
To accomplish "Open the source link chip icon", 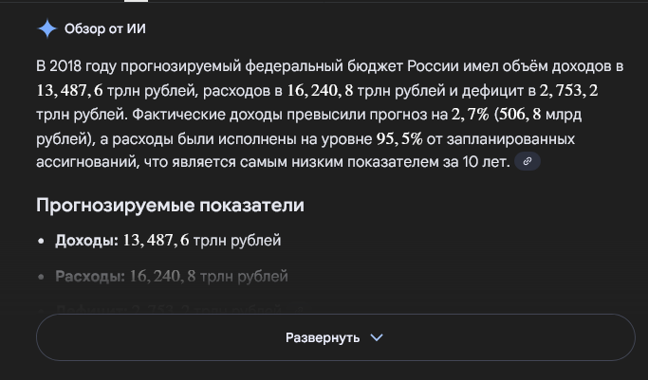I will point(528,162).
